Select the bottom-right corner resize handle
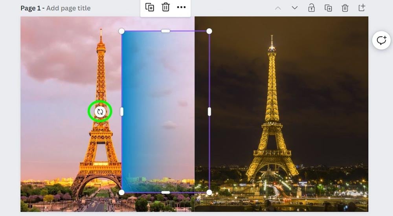Image resolution: width=393 pixels, height=216 pixels. (209, 192)
